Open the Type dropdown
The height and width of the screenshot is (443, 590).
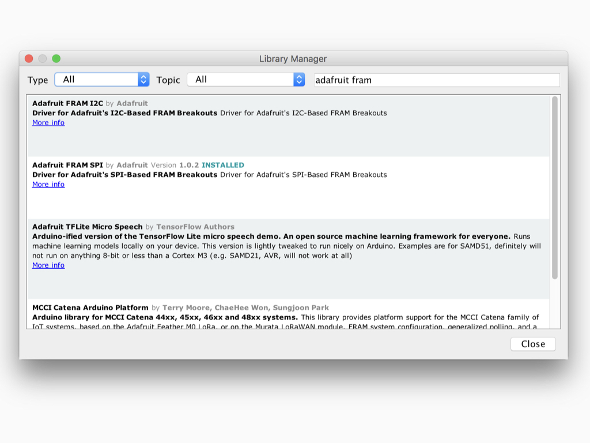coord(102,80)
